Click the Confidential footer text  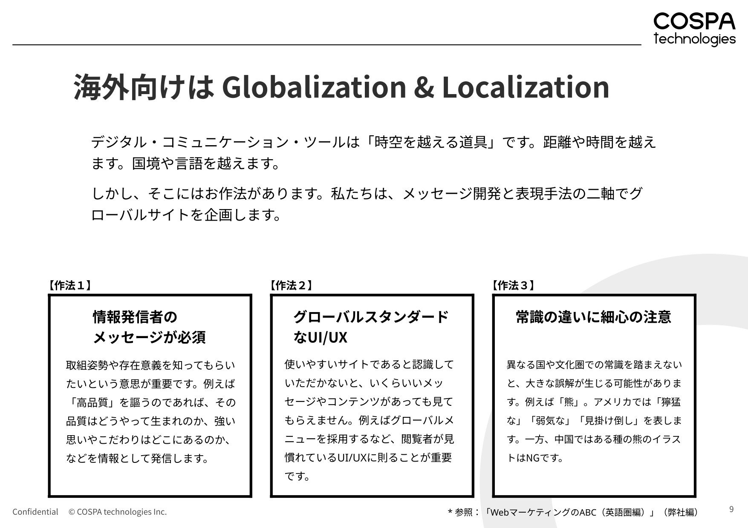tap(35, 512)
